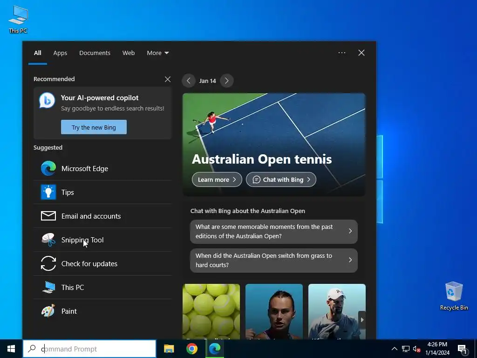477x358 pixels.
Task: Open File Explorer from taskbar
Action: pos(169,349)
